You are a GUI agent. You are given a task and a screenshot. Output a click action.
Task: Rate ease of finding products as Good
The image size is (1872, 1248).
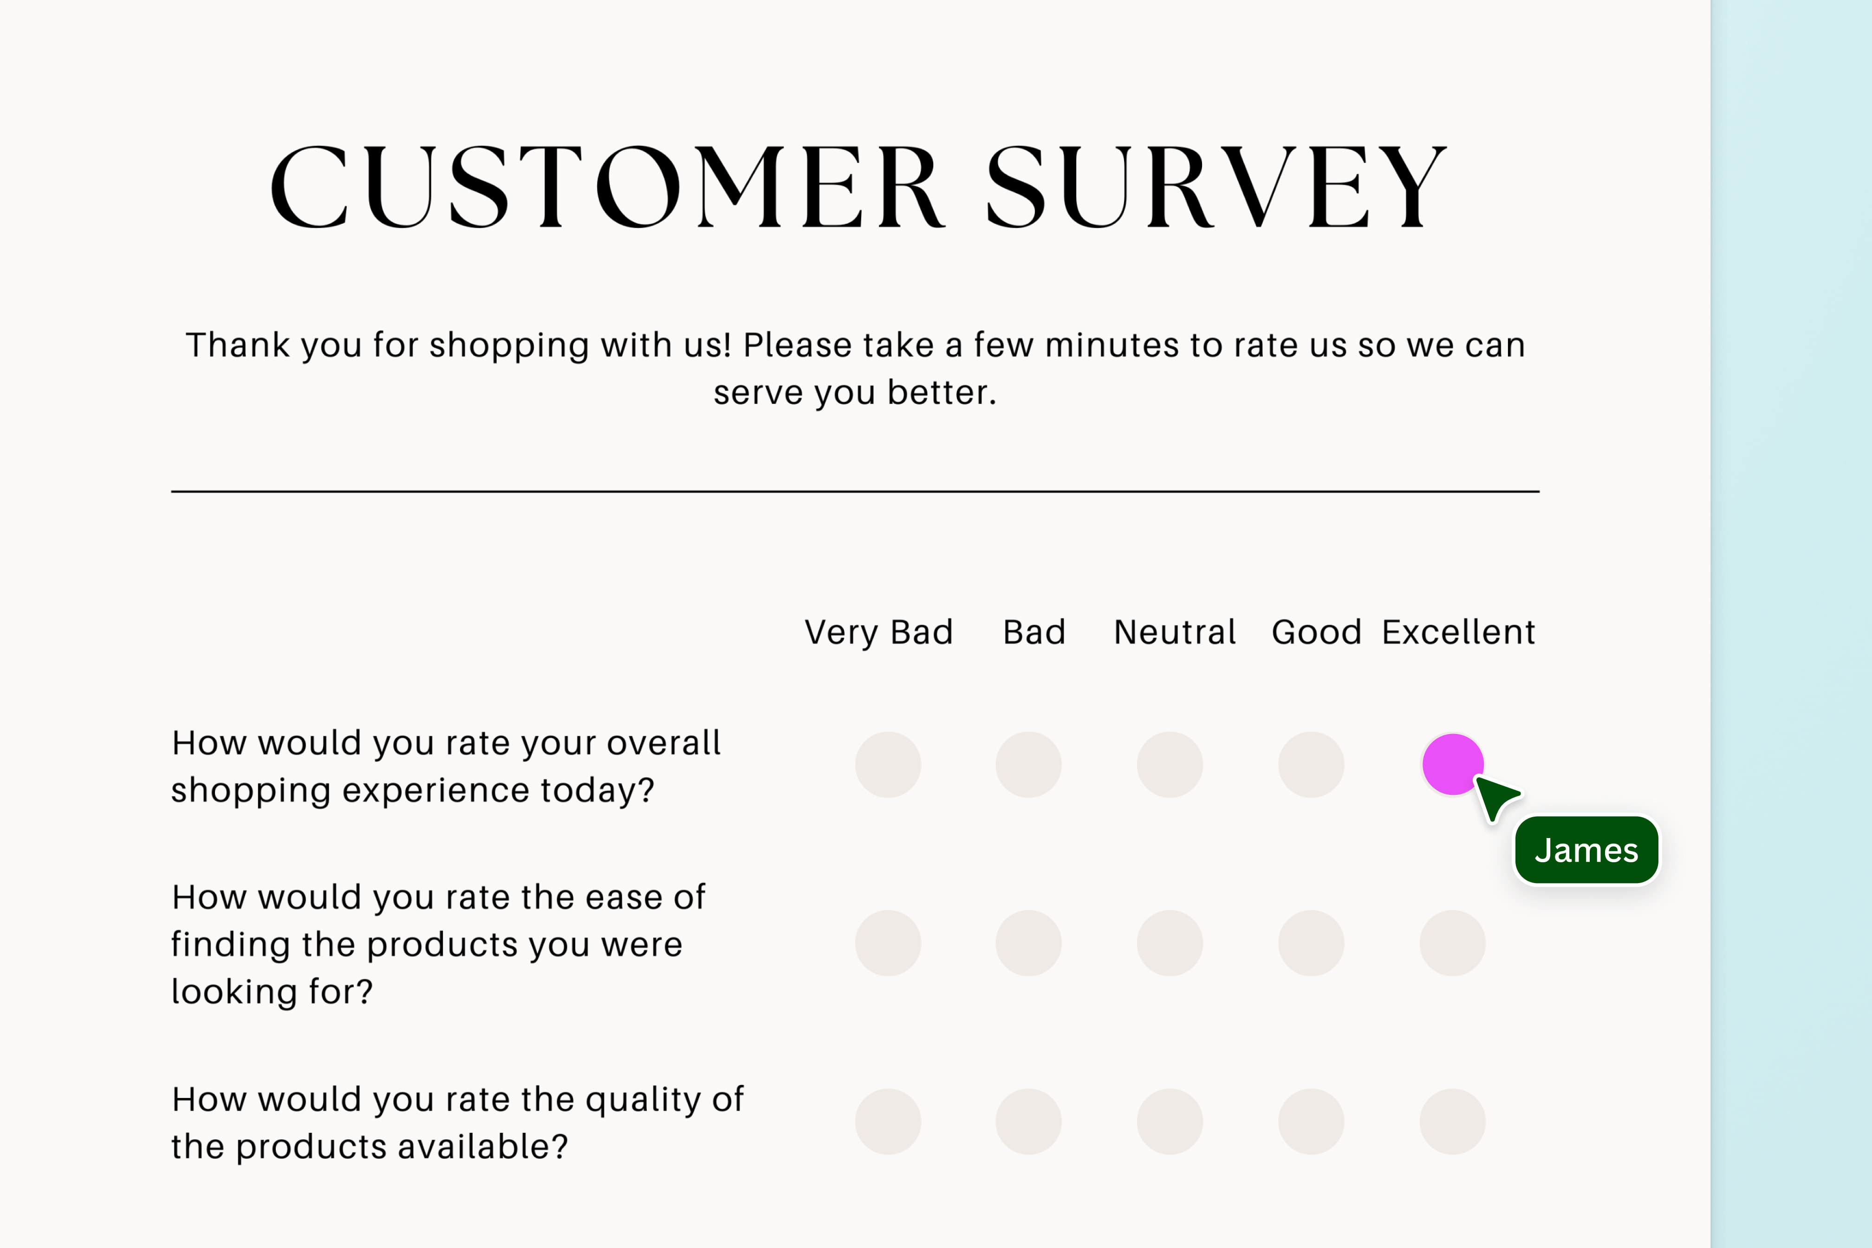click(x=1311, y=943)
